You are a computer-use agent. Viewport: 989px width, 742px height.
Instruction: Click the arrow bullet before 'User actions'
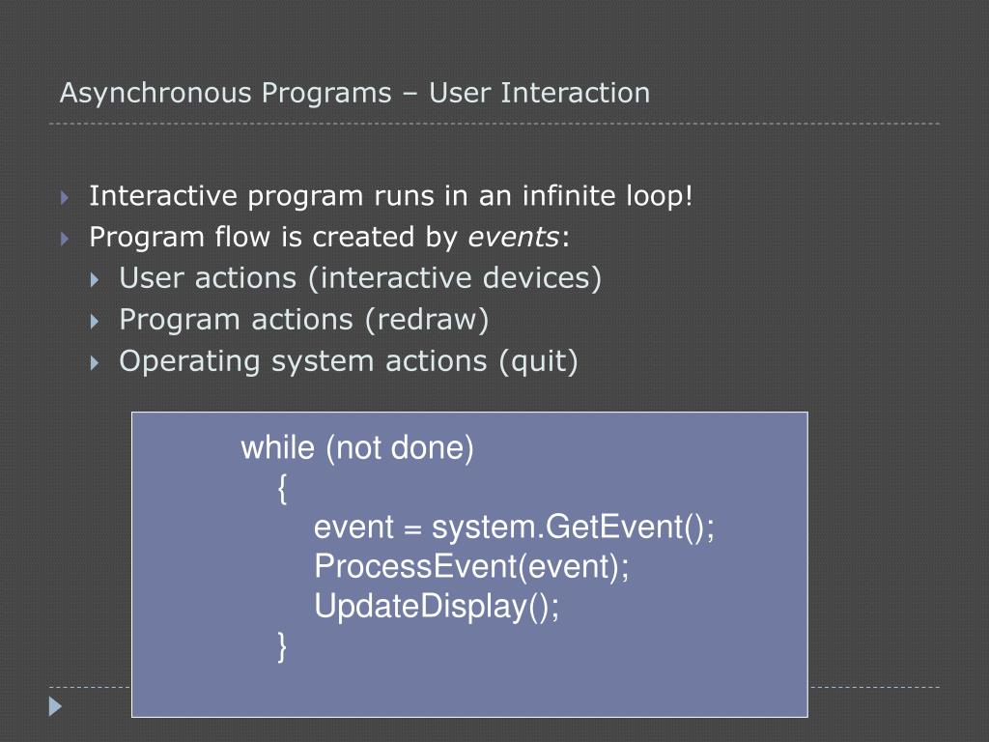[x=95, y=279]
